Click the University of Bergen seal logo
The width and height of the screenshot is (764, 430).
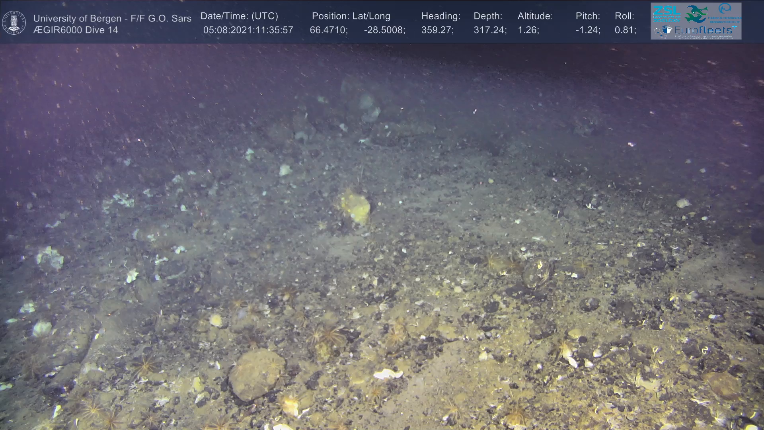point(14,22)
